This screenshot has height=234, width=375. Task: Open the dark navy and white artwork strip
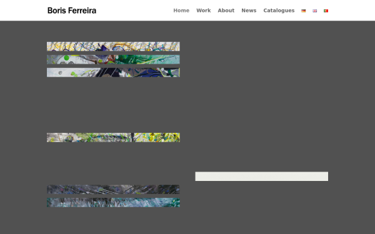click(x=113, y=72)
